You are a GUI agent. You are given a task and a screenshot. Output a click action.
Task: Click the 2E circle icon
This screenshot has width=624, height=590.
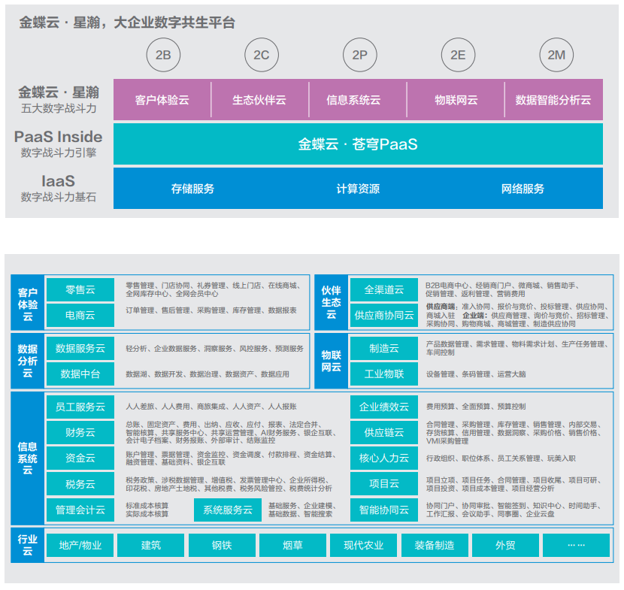click(x=458, y=55)
